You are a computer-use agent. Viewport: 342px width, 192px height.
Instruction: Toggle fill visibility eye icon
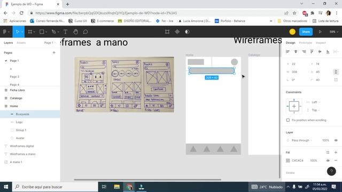click(328, 161)
